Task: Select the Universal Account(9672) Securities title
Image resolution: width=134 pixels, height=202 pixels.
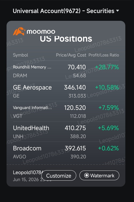Action: pyautogui.click(x=63, y=11)
